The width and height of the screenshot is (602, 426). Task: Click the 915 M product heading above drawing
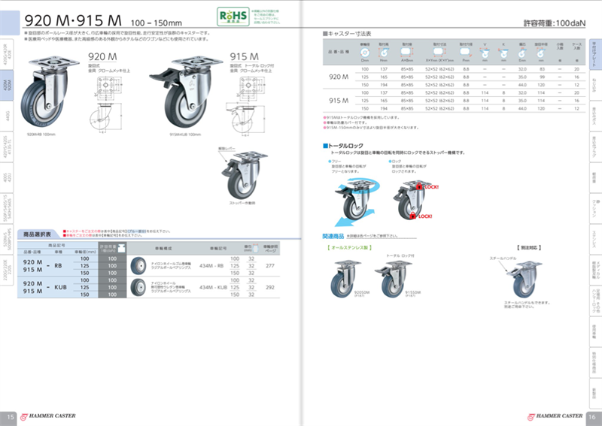pos(244,57)
